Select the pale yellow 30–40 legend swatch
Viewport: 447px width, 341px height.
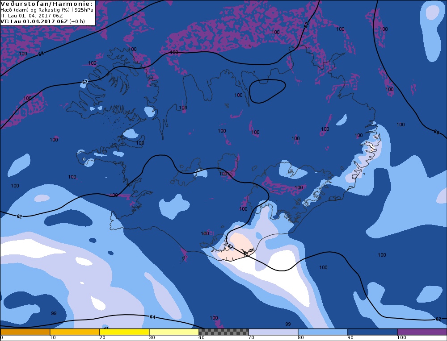pos(174,332)
